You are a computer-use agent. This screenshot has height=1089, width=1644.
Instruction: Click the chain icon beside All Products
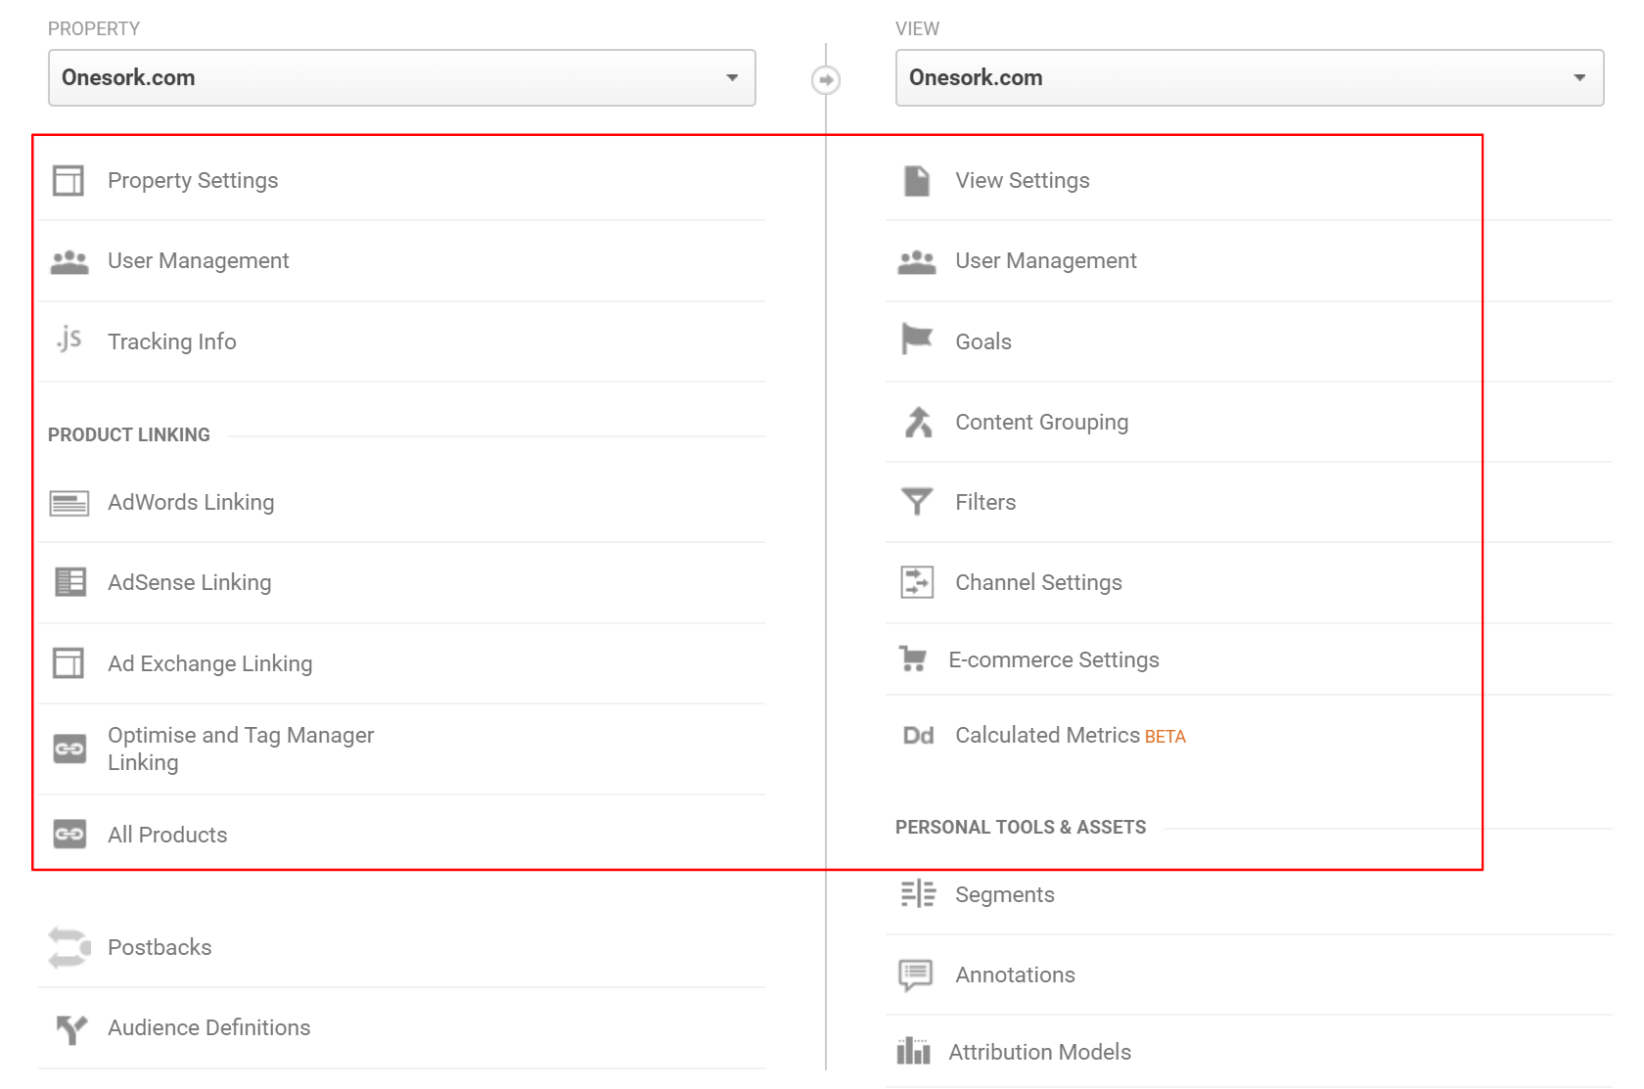point(69,834)
